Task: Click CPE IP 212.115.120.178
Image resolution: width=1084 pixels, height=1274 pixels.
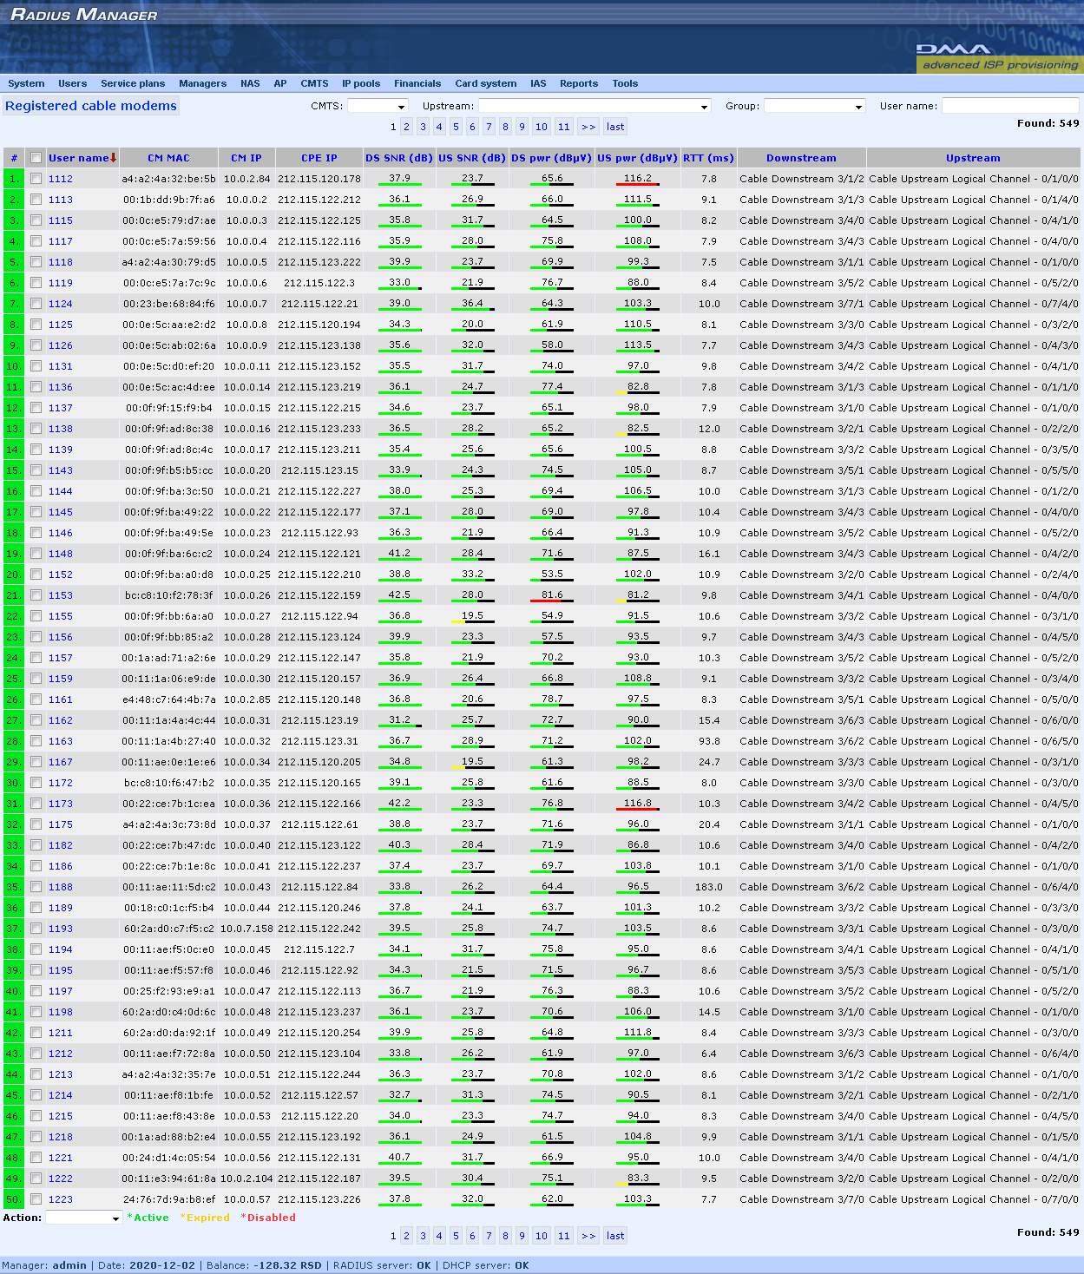Action: pyautogui.click(x=319, y=179)
